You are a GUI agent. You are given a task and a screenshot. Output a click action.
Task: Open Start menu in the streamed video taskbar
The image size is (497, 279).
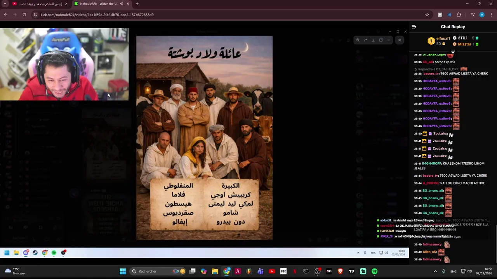[x=7, y=253]
